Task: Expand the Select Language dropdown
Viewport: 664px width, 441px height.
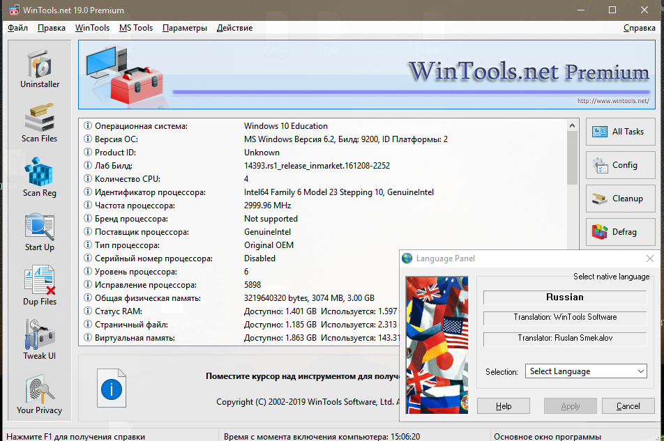Action: 586,371
